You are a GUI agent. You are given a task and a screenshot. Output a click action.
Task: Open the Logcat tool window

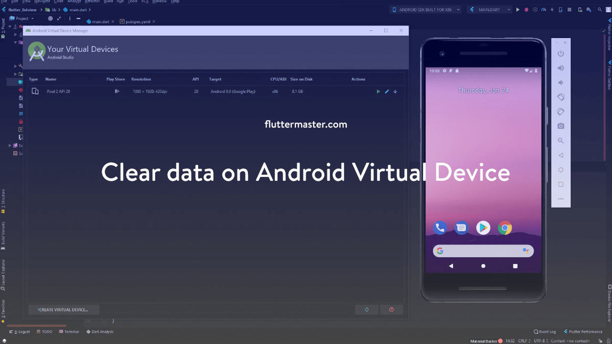click(20, 332)
